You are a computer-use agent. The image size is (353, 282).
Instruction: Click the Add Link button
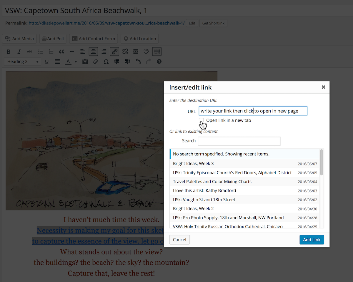(312, 240)
